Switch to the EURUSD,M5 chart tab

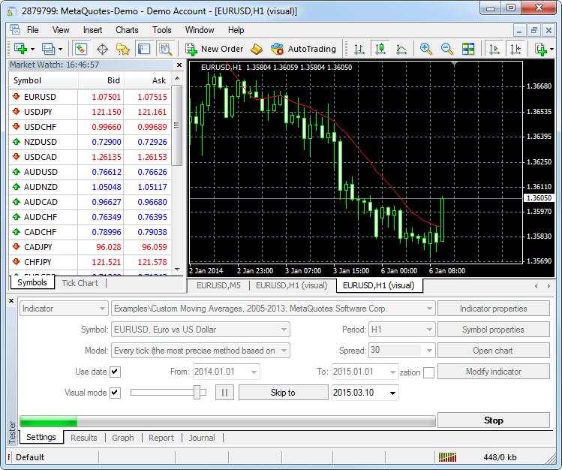218,285
